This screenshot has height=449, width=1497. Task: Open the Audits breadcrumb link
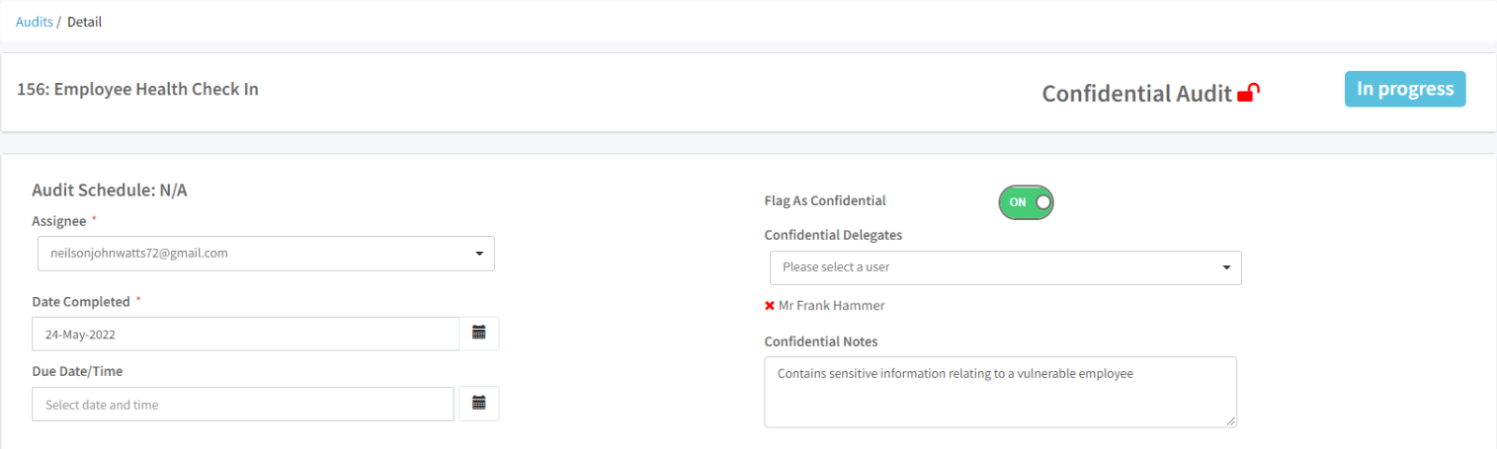coord(35,22)
